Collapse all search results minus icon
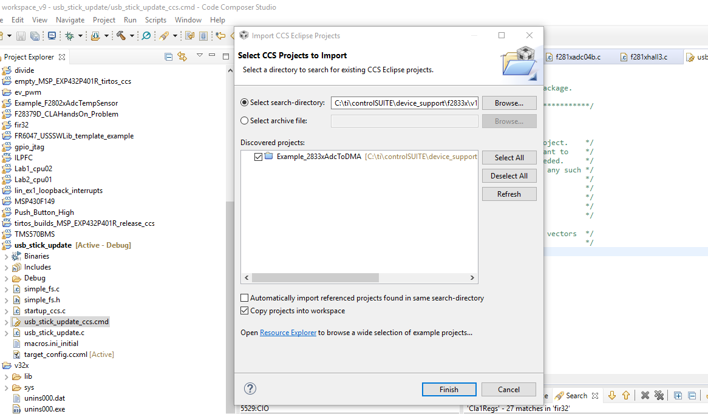The image size is (708, 414). click(692, 396)
